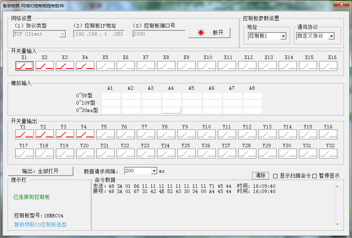352x238 pixels.
Task: Enable 暂停显示 checkbox
Action: coord(314,176)
